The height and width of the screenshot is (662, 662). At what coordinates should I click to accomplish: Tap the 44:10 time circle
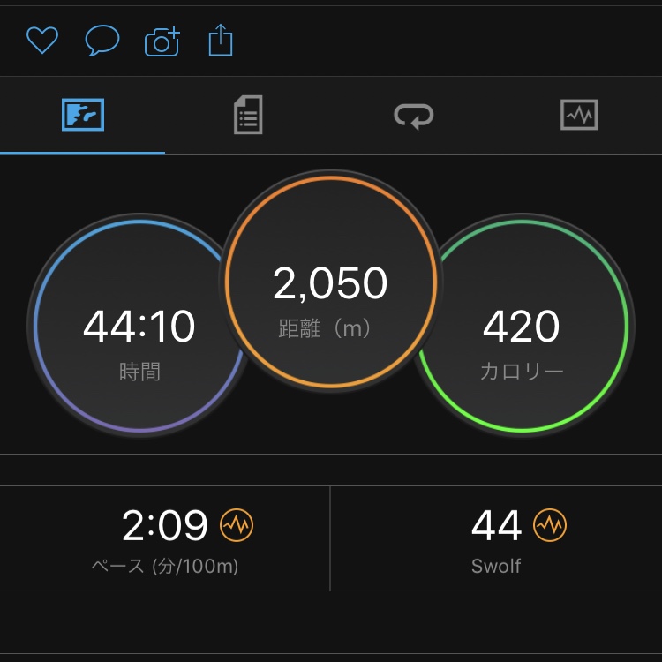(x=139, y=325)
